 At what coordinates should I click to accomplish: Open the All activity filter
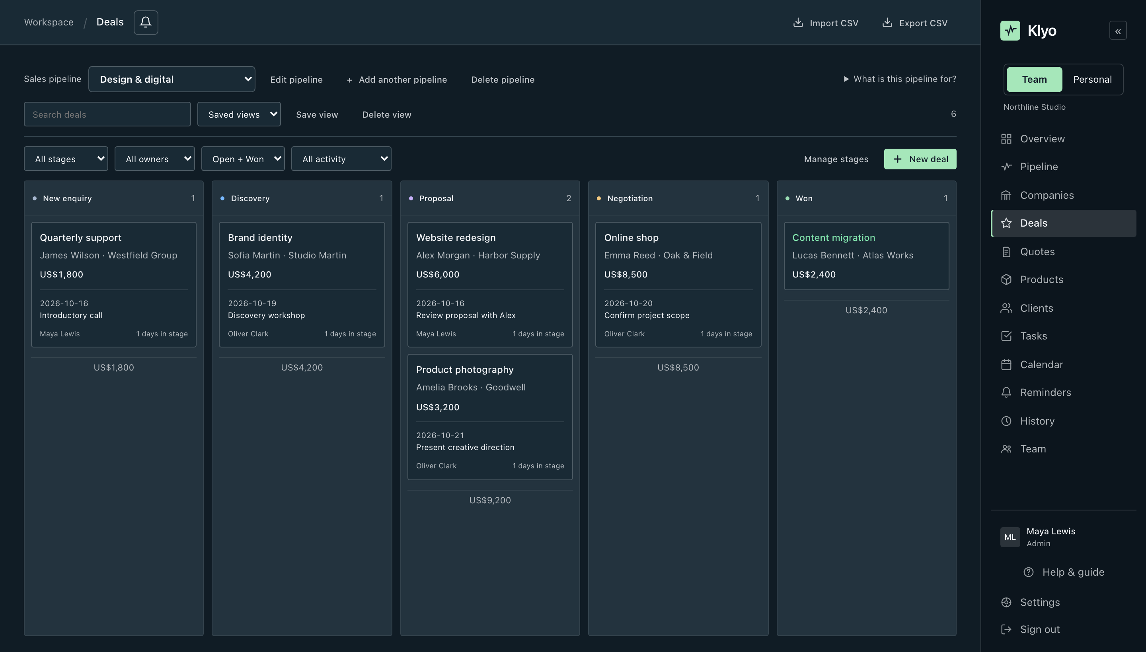coord(341,159)
